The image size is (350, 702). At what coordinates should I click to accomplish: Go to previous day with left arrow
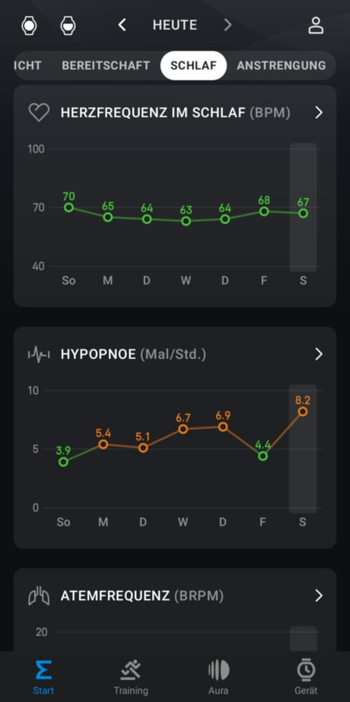point(122,25)
